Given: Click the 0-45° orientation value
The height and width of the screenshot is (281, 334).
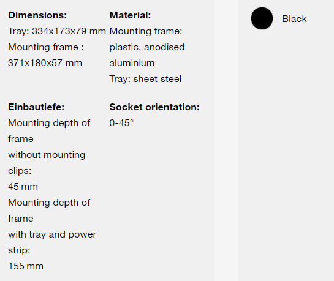Looking at the screenshot, I should [121, 123].
